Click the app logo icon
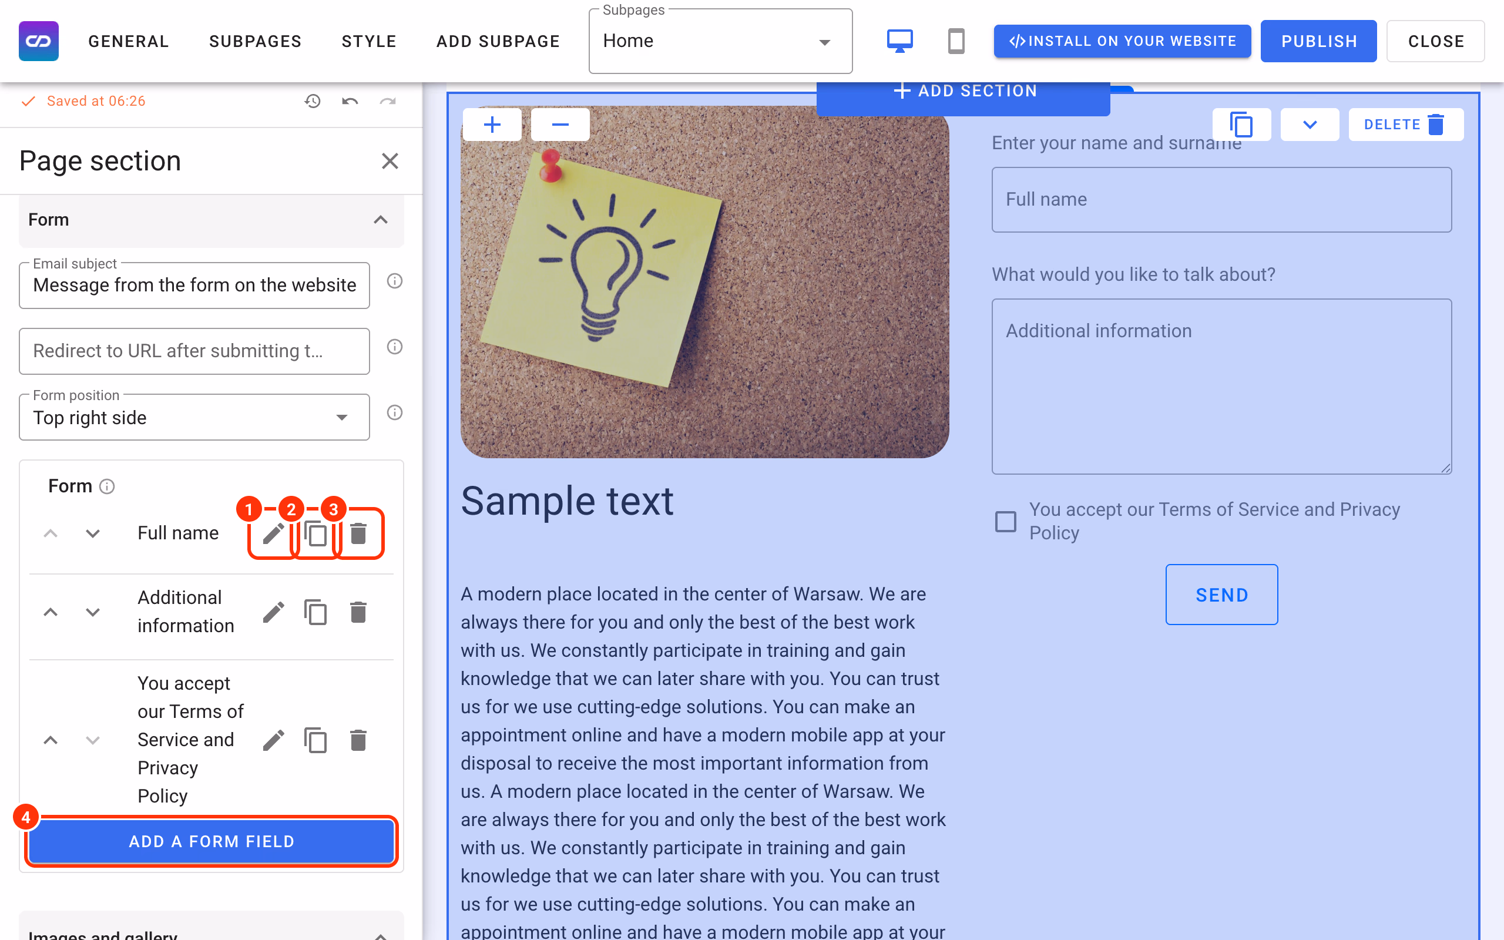This screenshot has width=1504, height=940. (39, 41)
